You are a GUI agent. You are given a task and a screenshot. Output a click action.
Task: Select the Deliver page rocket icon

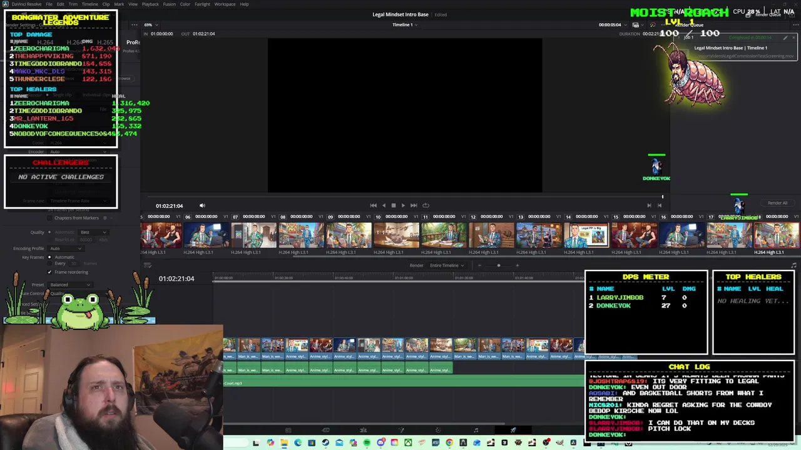pos(513,430)
